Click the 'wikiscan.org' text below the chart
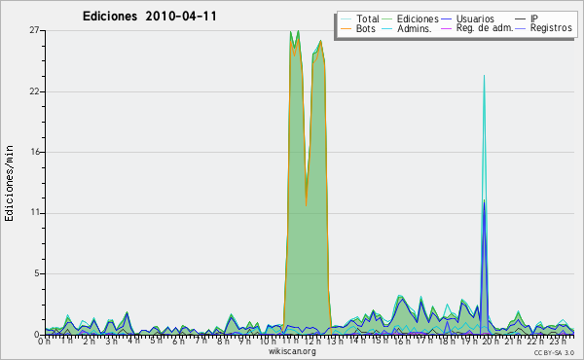Screen dimensions: 584x360 [x=292, y=351]
